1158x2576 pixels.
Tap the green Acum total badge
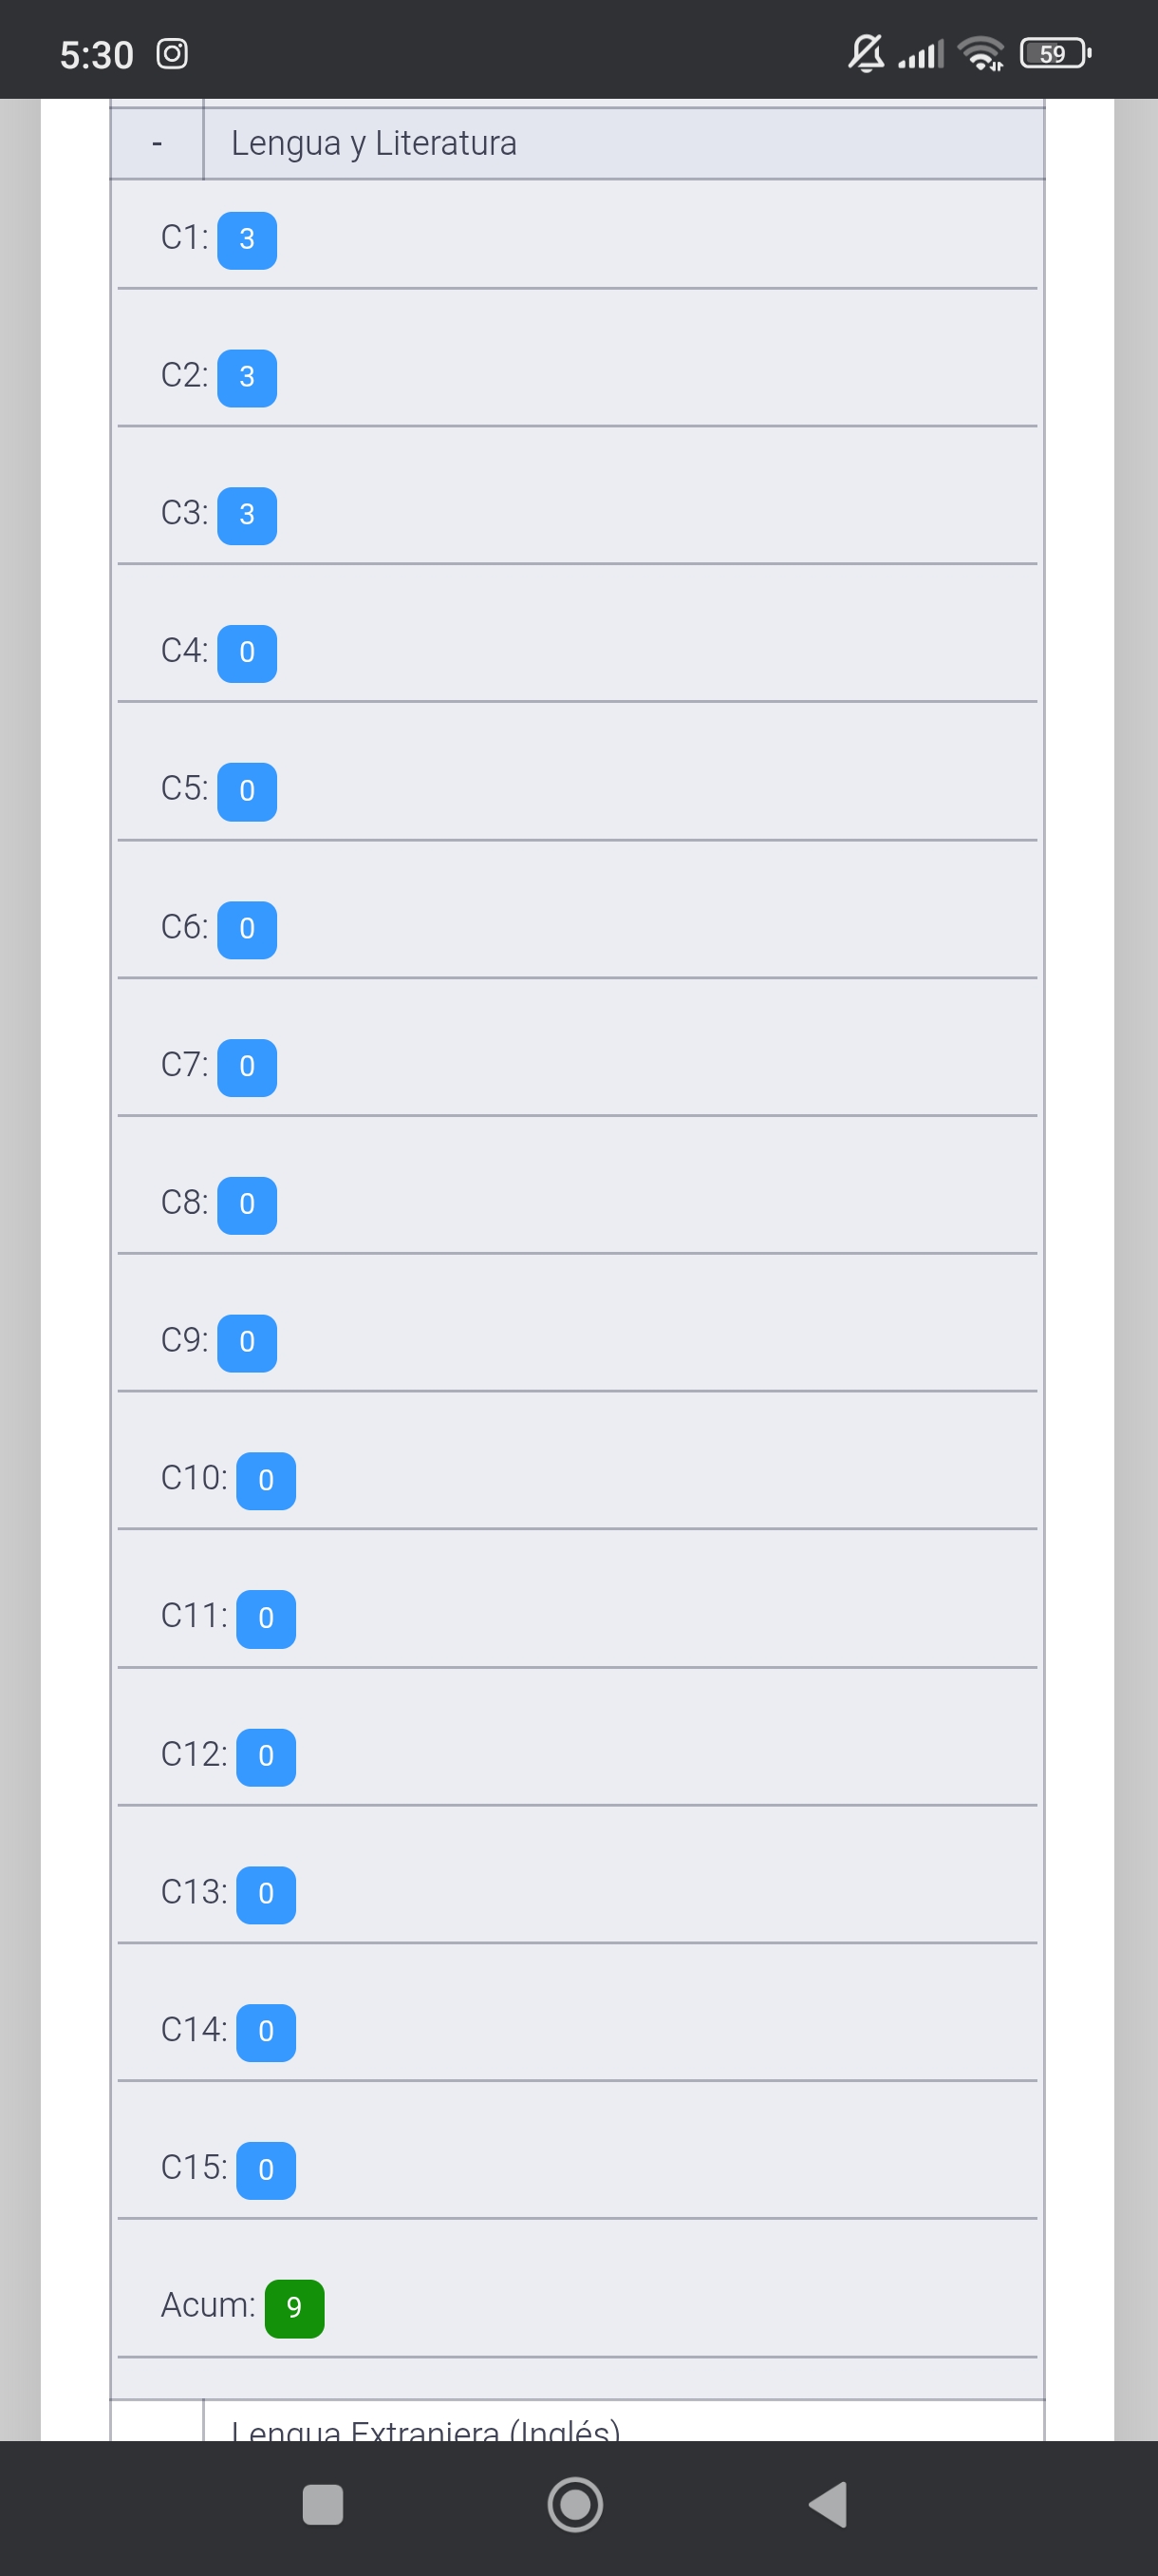coord(293,2308)
